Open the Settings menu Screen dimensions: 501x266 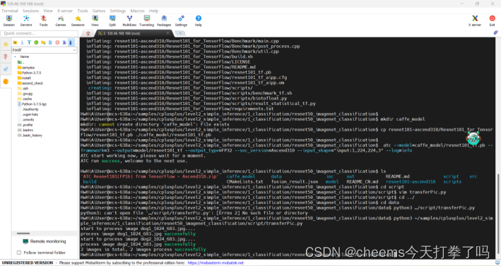tap(118, 11)
